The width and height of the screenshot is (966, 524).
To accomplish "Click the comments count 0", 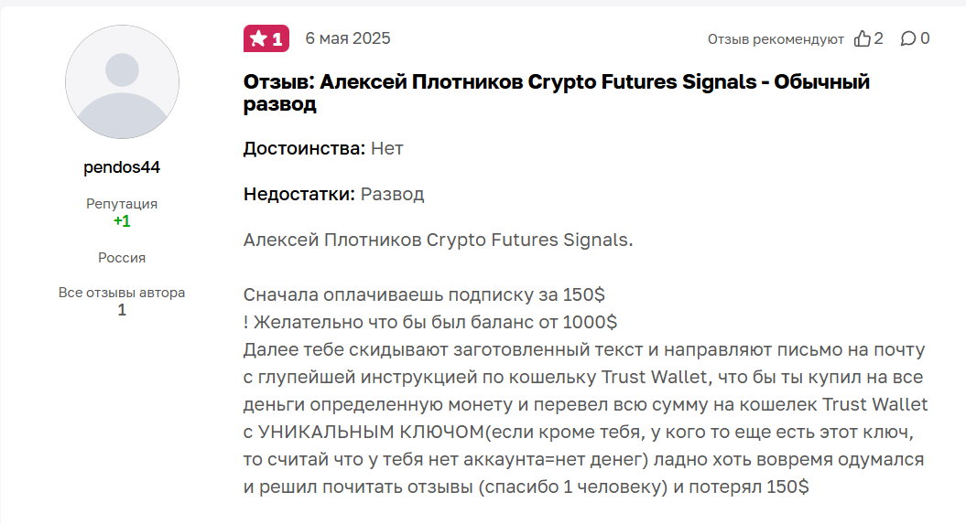I will (x=925, y=38).
